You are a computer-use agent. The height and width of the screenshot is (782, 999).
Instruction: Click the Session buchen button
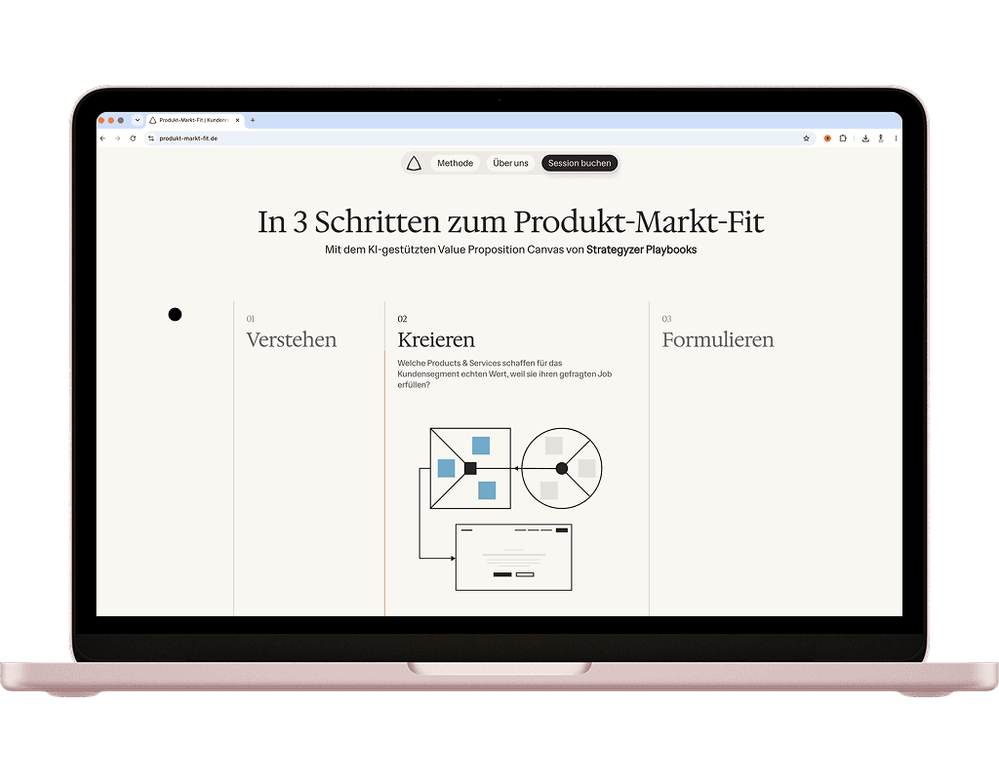point(579,163)
